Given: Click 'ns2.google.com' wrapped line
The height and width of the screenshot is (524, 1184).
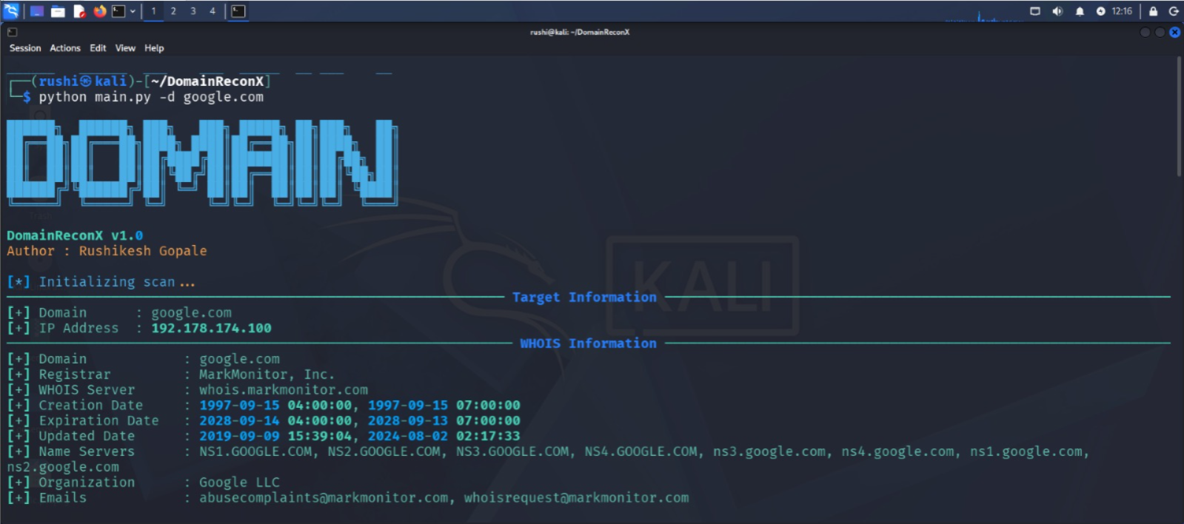Looking at the screenshot, I should pos(63,467).
